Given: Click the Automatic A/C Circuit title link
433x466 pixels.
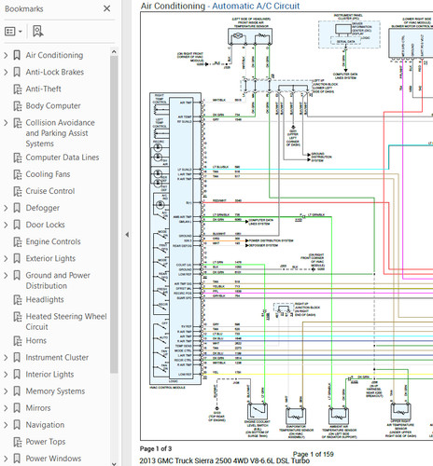Looking at the screenshot, I should coord(256,6).
